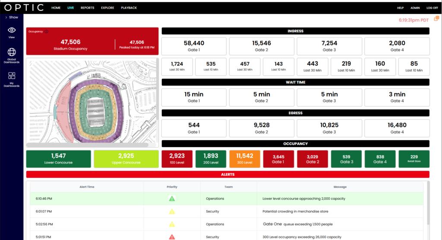Screen dimensions: 442x240
Task: Click the Log Off link
Action: pyautogui.click(x=432, y=8)
